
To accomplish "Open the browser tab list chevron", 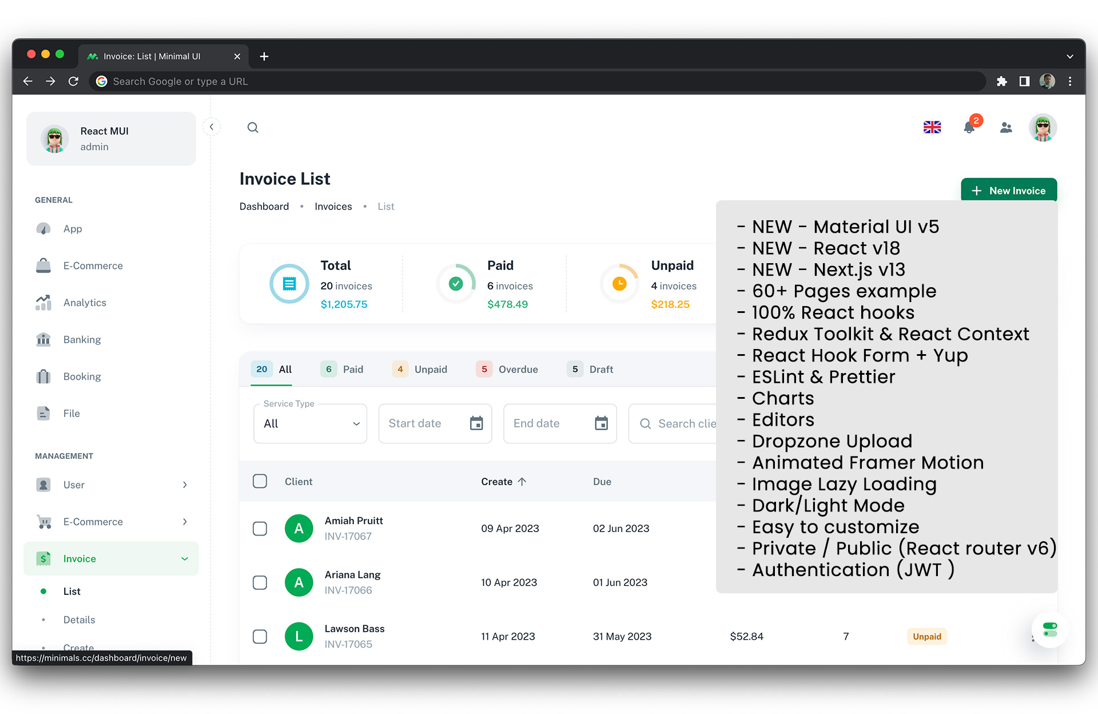I will point(1070,56).
